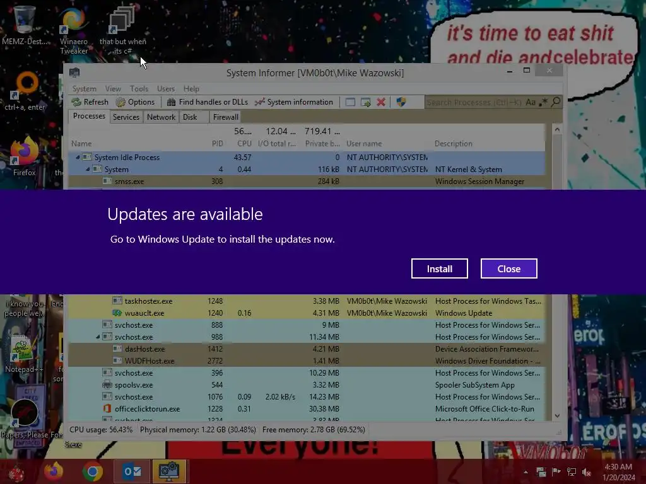Collapse the System Idle Process tree node
The image size is (646, 484).
coord(78,157)
